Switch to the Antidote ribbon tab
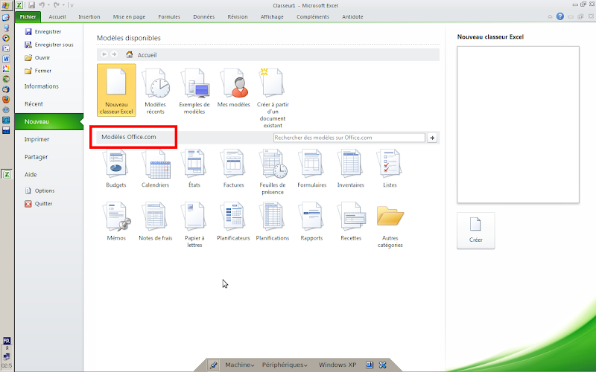The width and height of the screenshot is (596, 372). click(352, 16)
